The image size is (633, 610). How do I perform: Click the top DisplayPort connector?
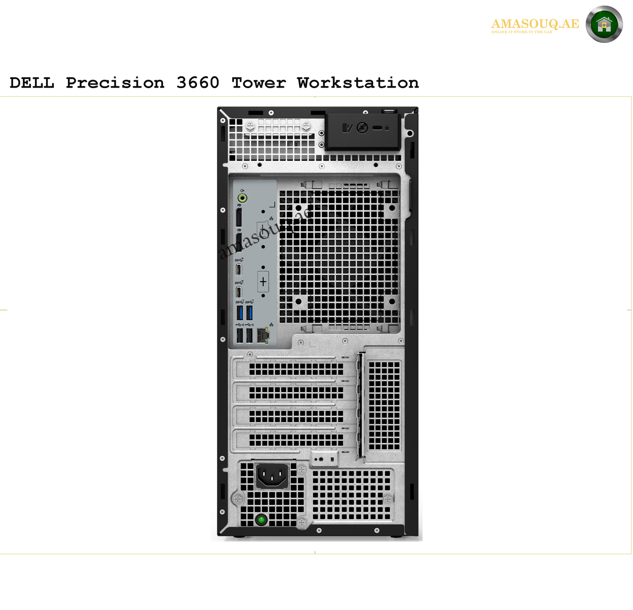click(239, 217)
